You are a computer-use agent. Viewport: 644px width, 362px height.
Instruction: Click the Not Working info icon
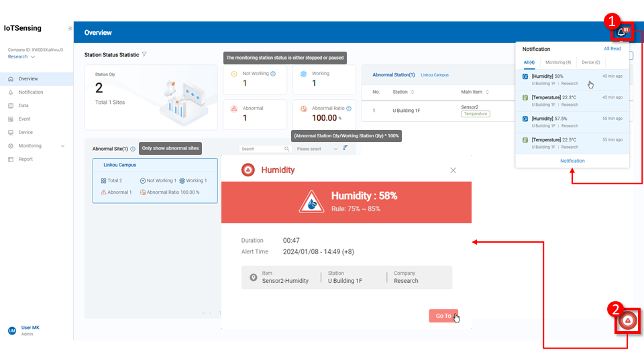coord(273,74)
